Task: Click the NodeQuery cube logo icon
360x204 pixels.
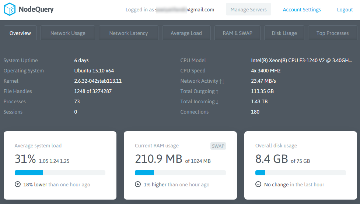Action: [x=10, y=10]
